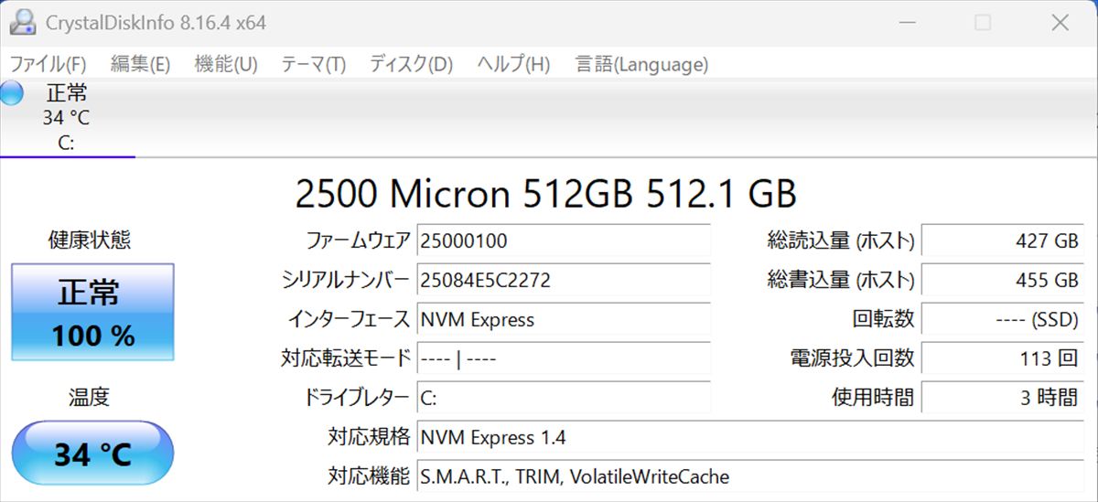
Task: Open the ファイル(F) menu
Action: coord(48,64)
